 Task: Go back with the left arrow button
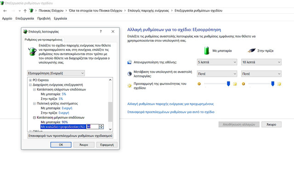pyautogui.click(x=5, y=11)
